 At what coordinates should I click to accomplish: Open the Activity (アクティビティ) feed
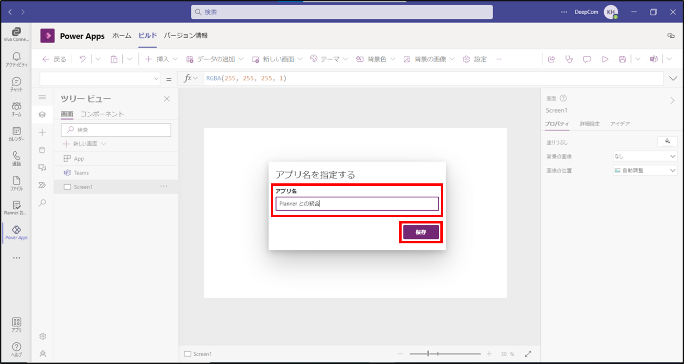[x=16, y=60]
